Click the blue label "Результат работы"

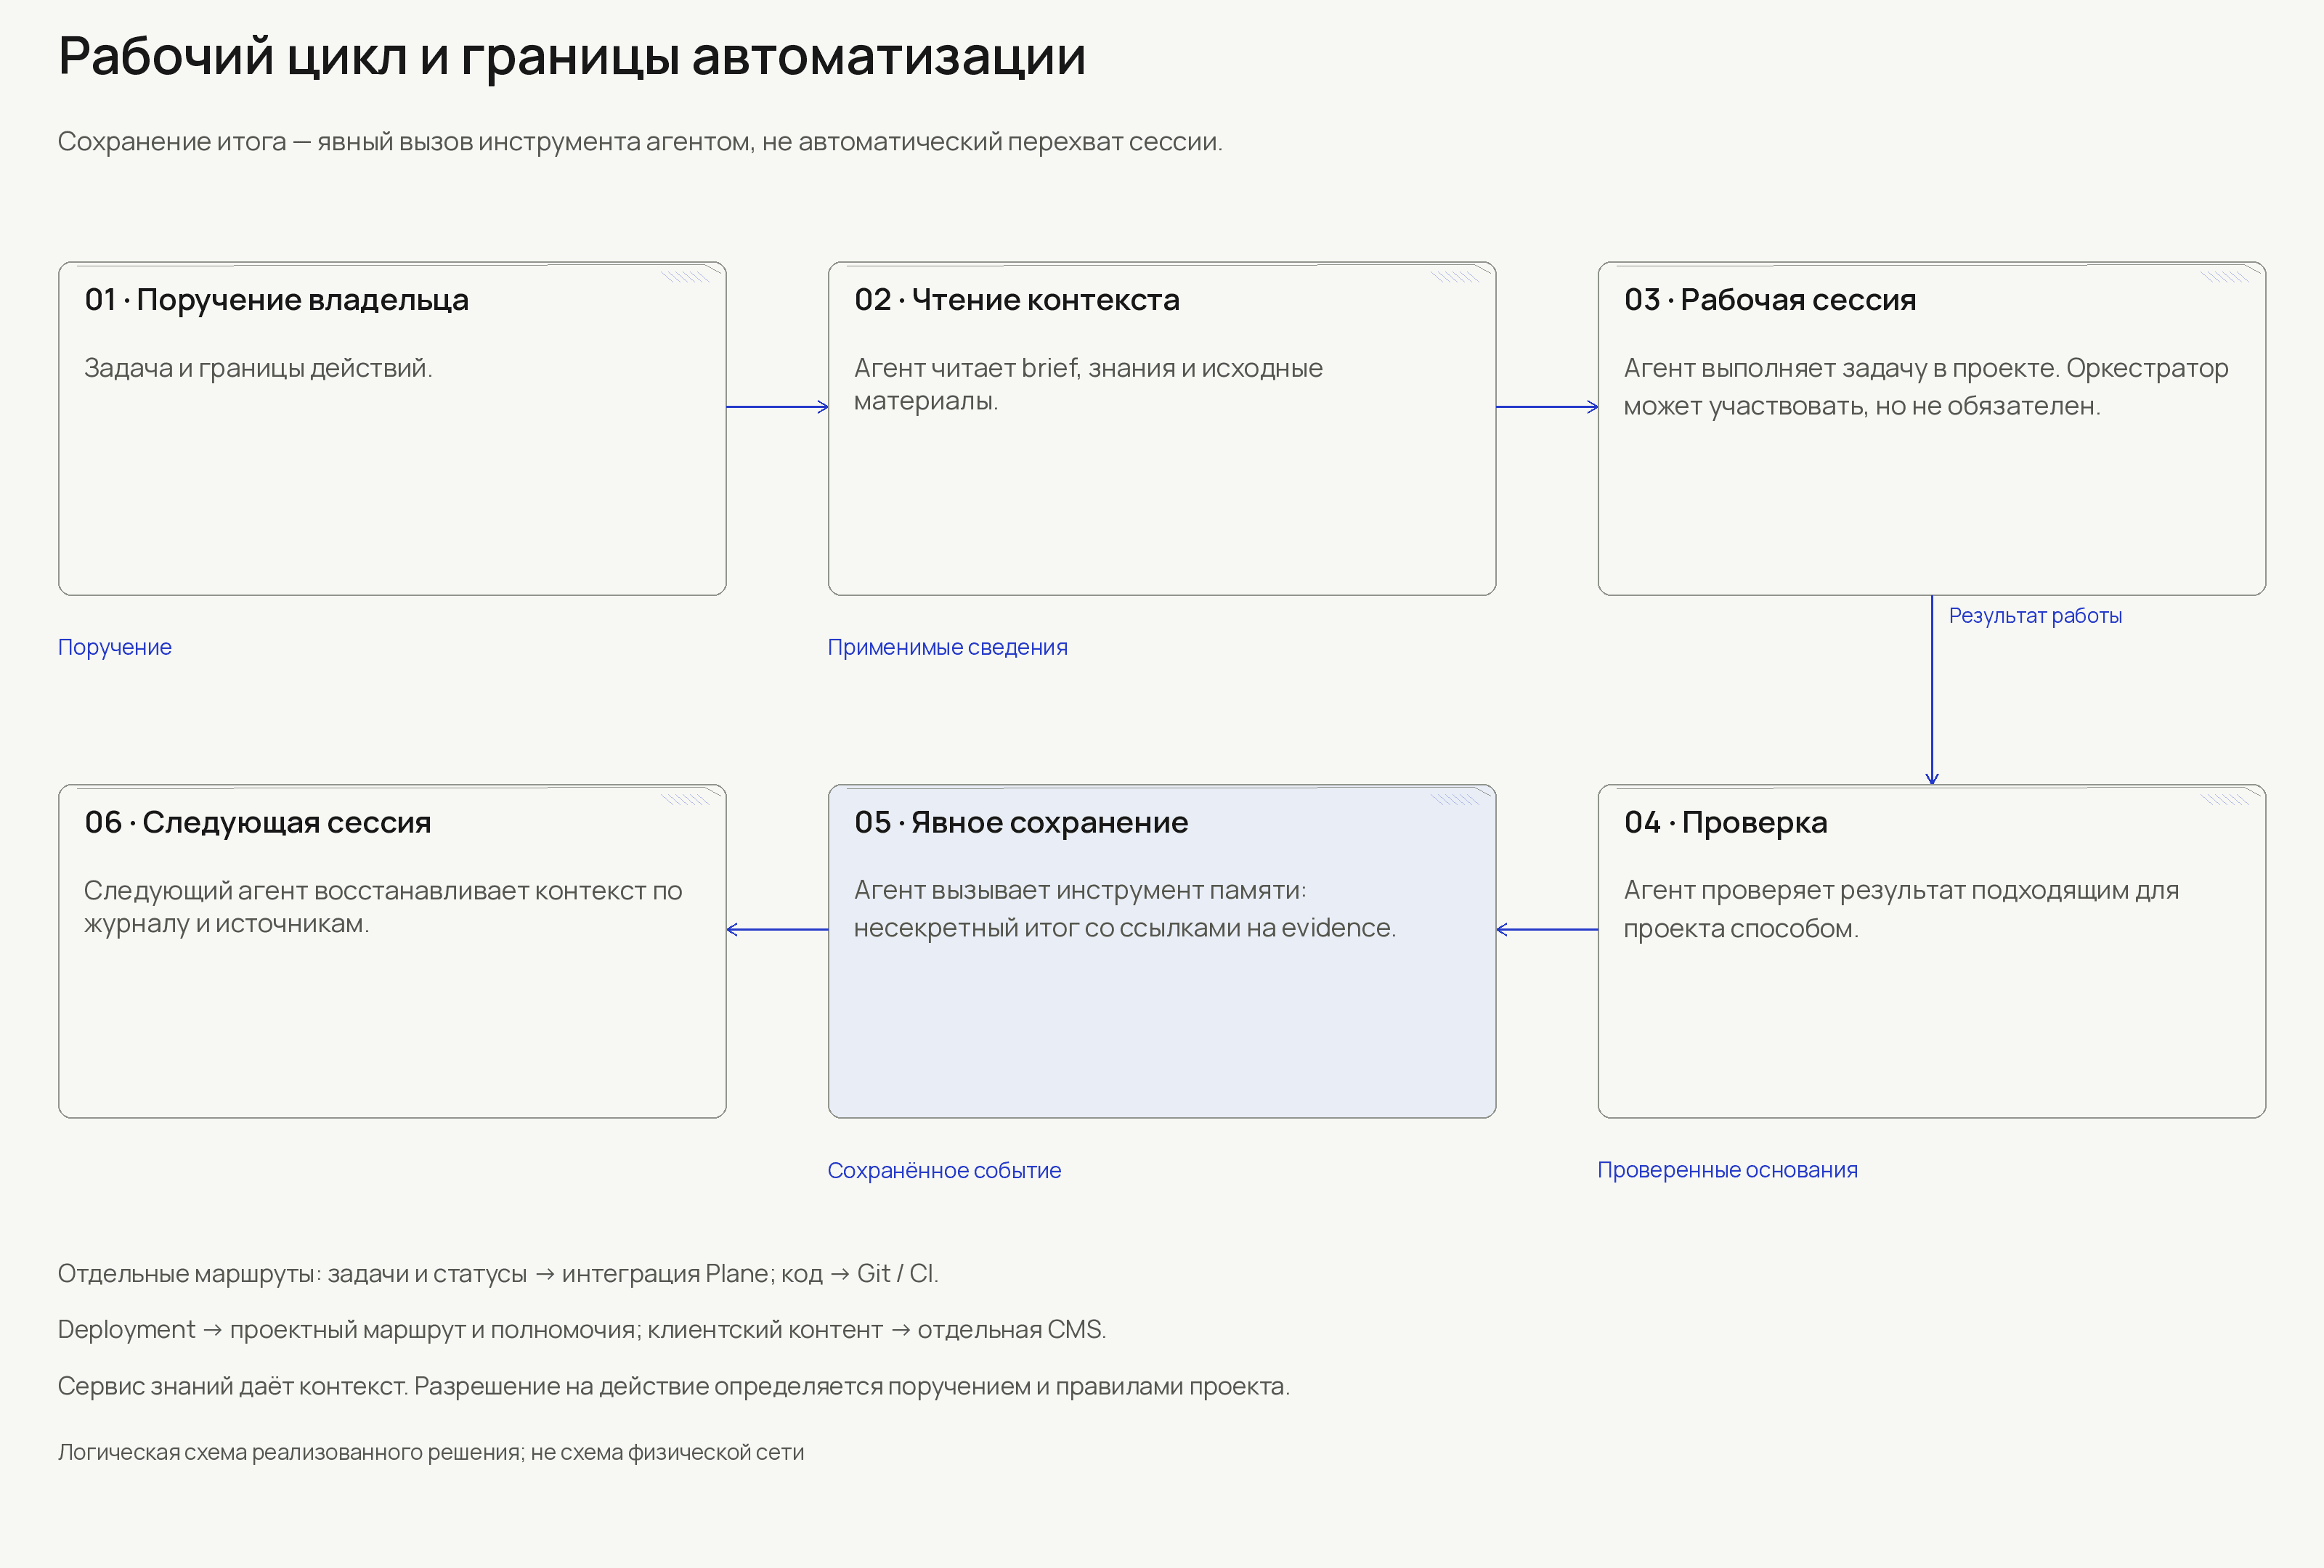(2035, 616)
